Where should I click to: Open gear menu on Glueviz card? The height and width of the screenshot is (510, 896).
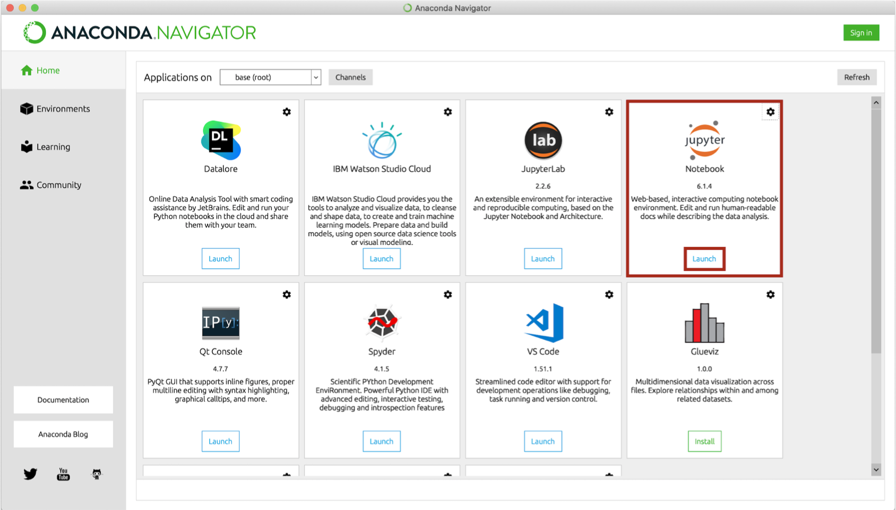[770, 294]
